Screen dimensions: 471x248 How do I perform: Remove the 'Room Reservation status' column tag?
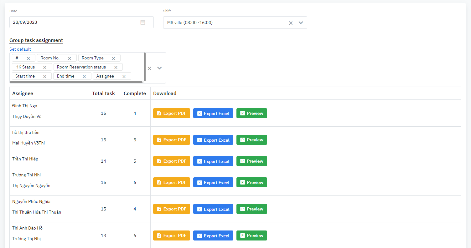coord(116,67)
